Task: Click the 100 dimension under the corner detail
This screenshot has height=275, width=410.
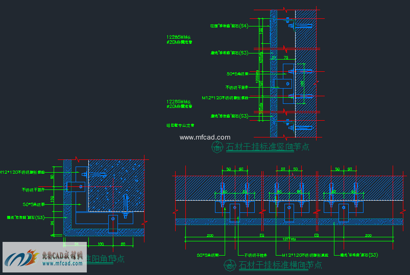Action: 101,244
